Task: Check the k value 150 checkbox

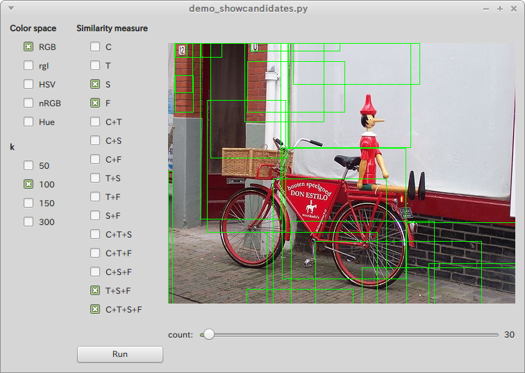Action: tap(28, 203)
